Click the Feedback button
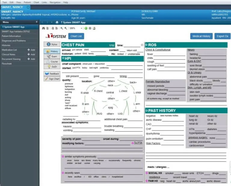The width and height of the screenshot is (231, 186). pyautogui.click(x=52, y=74)
